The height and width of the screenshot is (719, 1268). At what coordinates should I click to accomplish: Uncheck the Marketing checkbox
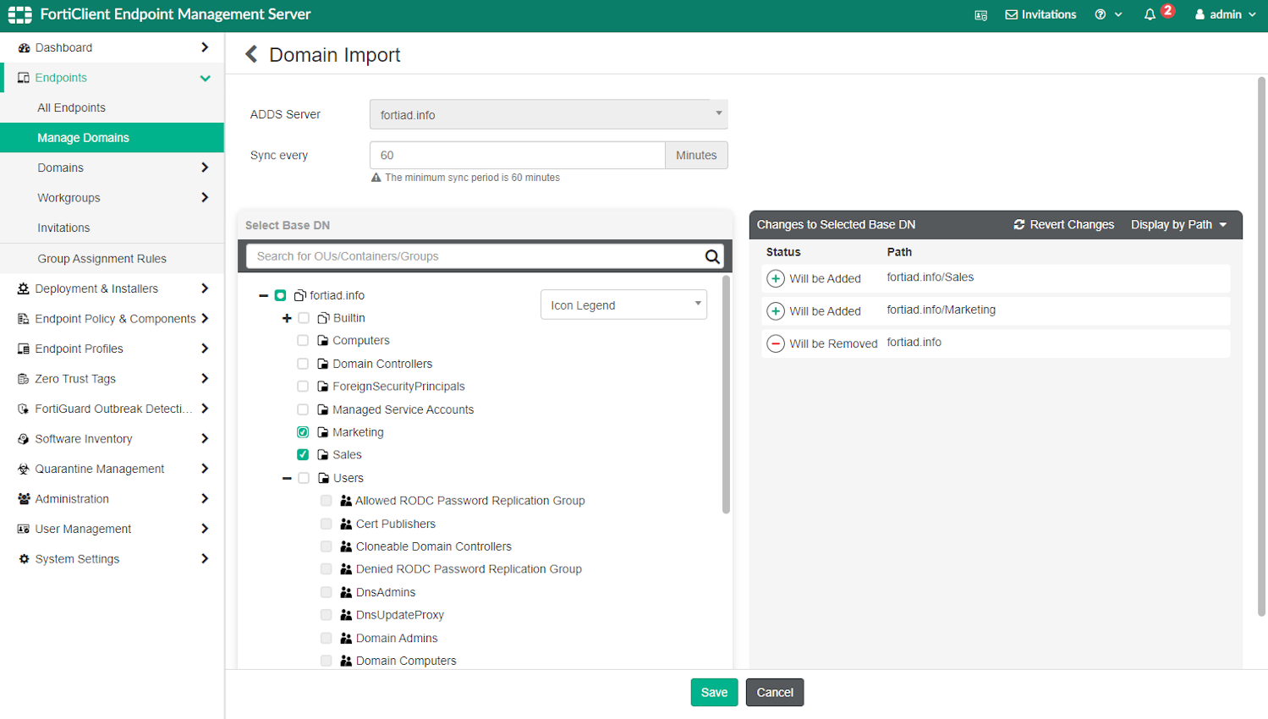[x=302, y=431]
